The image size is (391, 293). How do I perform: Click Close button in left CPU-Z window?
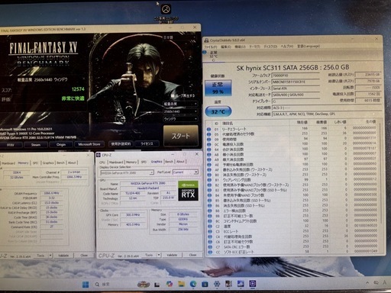pyautogui.click(x=84, y=256)
